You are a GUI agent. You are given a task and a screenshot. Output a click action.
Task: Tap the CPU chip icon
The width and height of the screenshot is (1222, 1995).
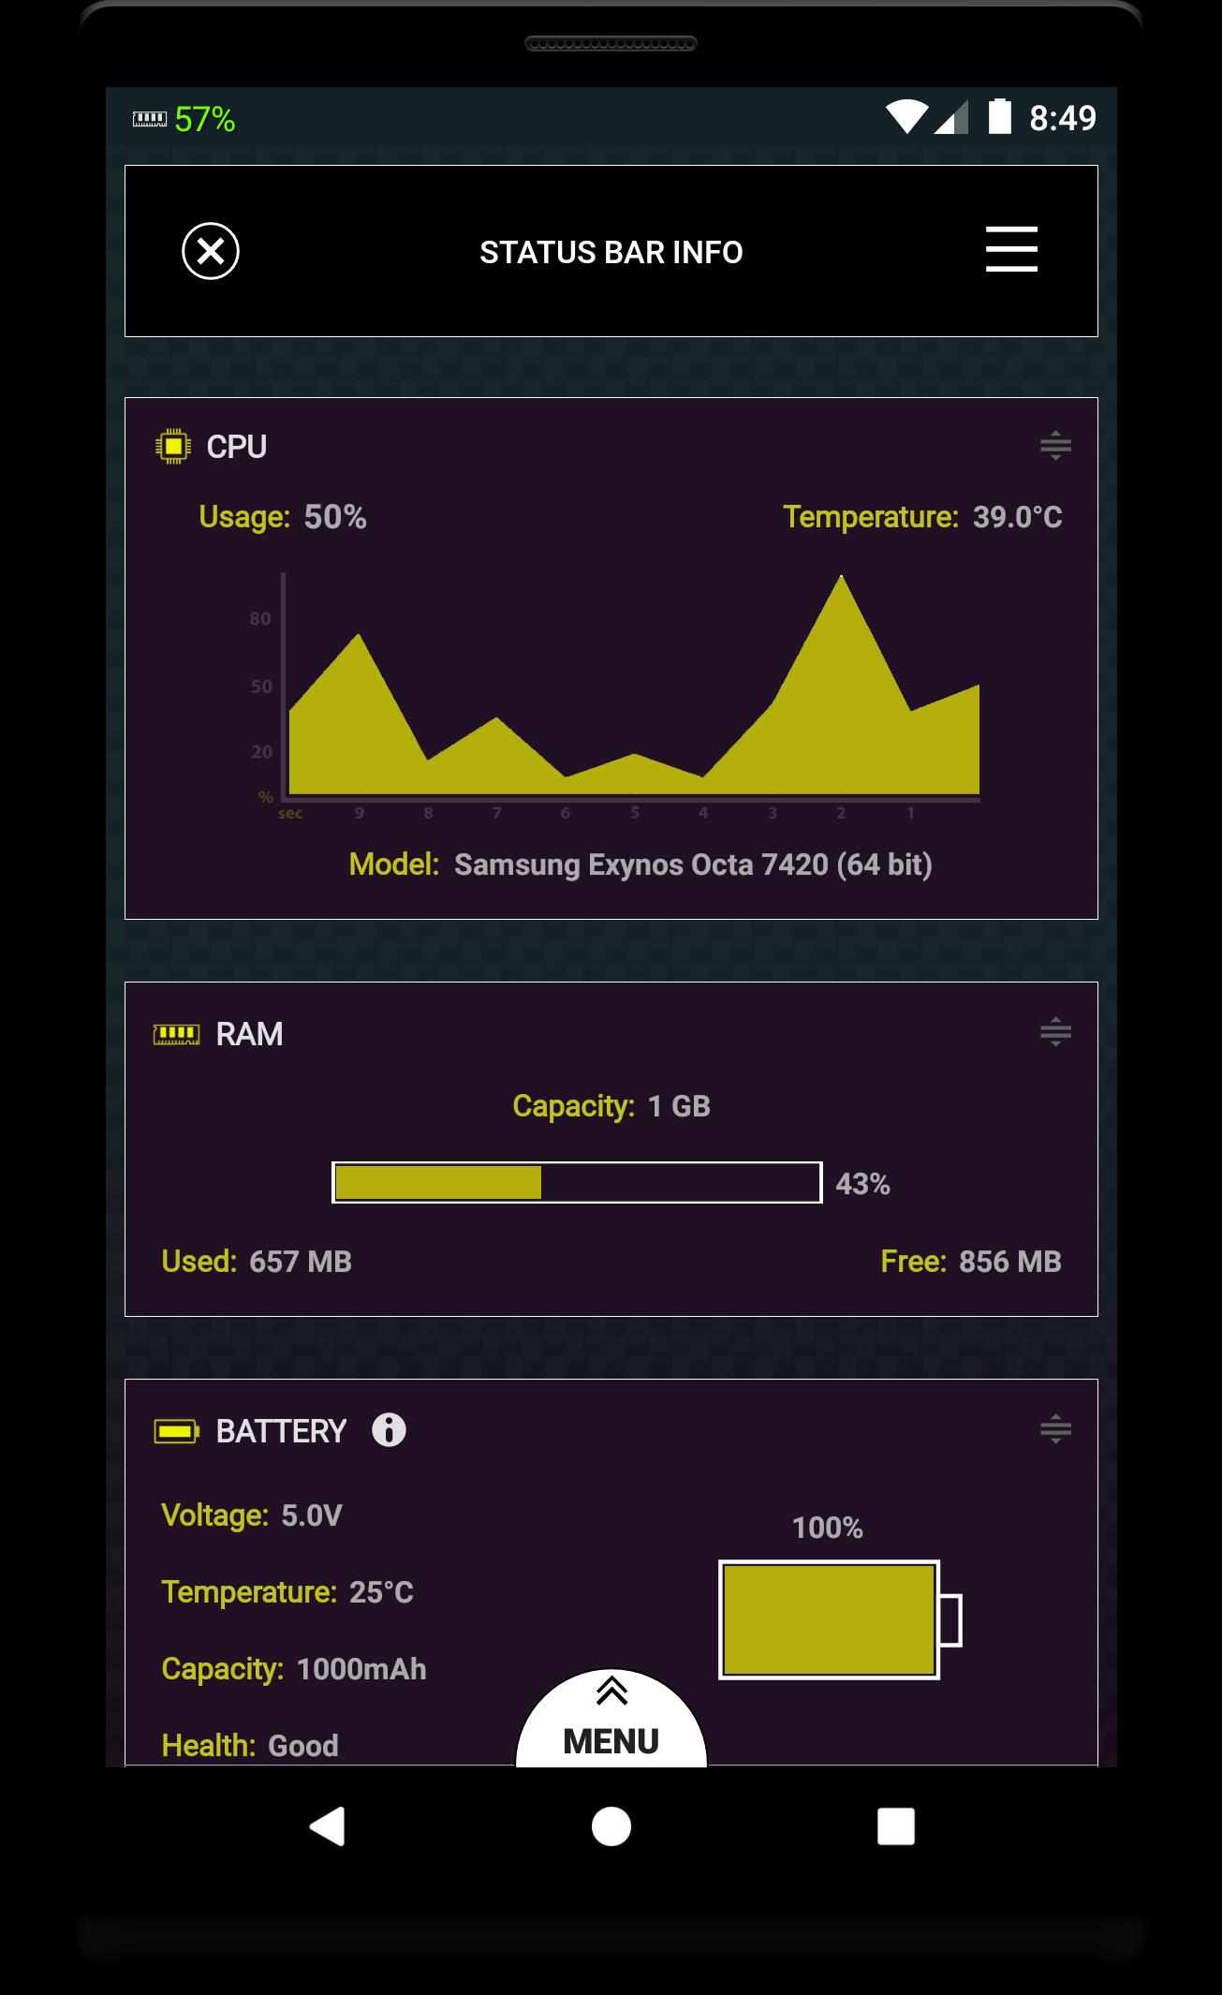pos(173,447)
